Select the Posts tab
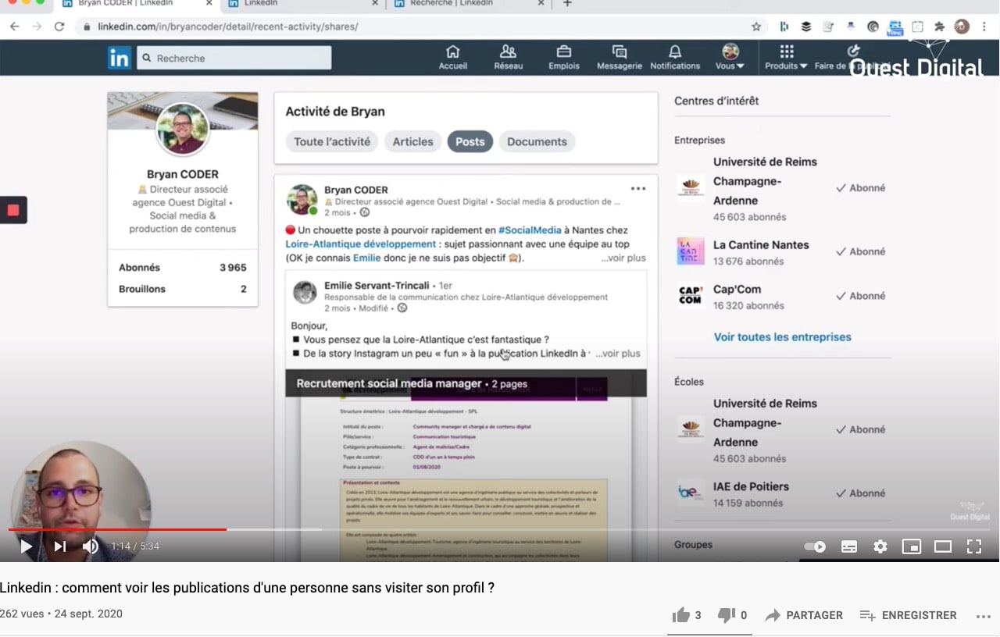The width and height of the screenshot is (1000, 637). pyautogui.click(x=470, y=141)
